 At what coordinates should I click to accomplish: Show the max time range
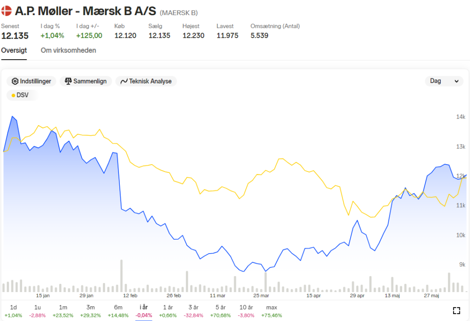pos(272,311)
